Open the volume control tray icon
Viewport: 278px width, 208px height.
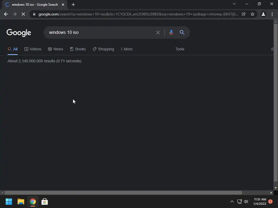[x=246, y=201]
